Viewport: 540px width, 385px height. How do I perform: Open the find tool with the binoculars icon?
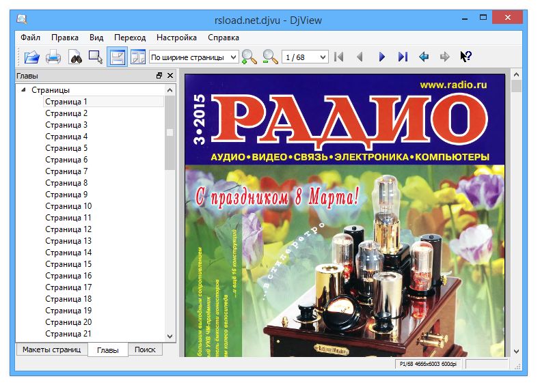click(x=75, y=57)
